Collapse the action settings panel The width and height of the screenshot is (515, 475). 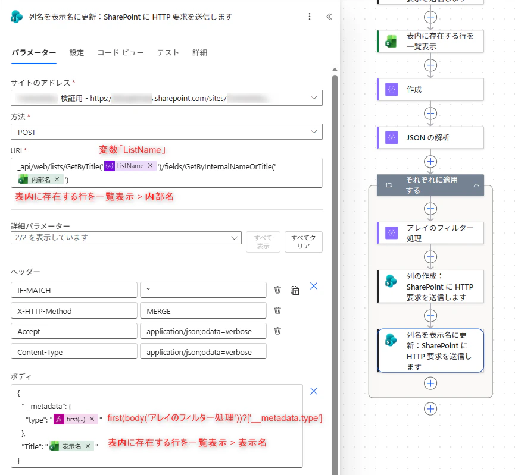pos(329,17)
